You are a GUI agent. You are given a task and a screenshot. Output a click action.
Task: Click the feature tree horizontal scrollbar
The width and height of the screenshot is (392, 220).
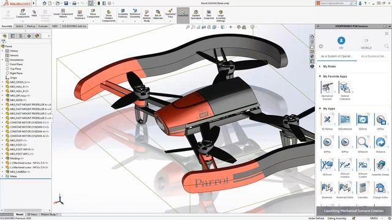point(23,210)
